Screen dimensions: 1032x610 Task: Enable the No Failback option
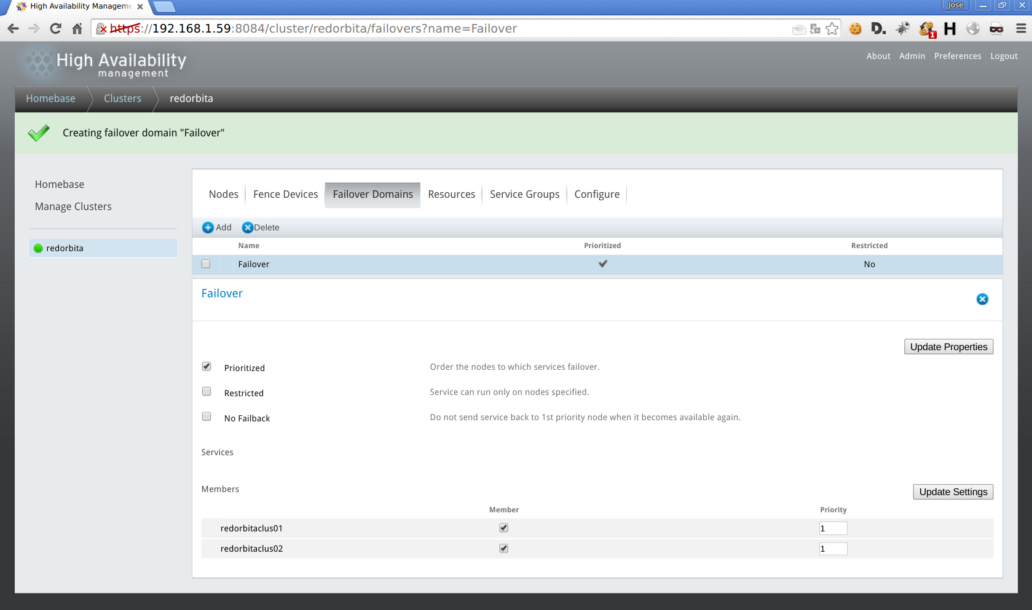tap(207, 417)
